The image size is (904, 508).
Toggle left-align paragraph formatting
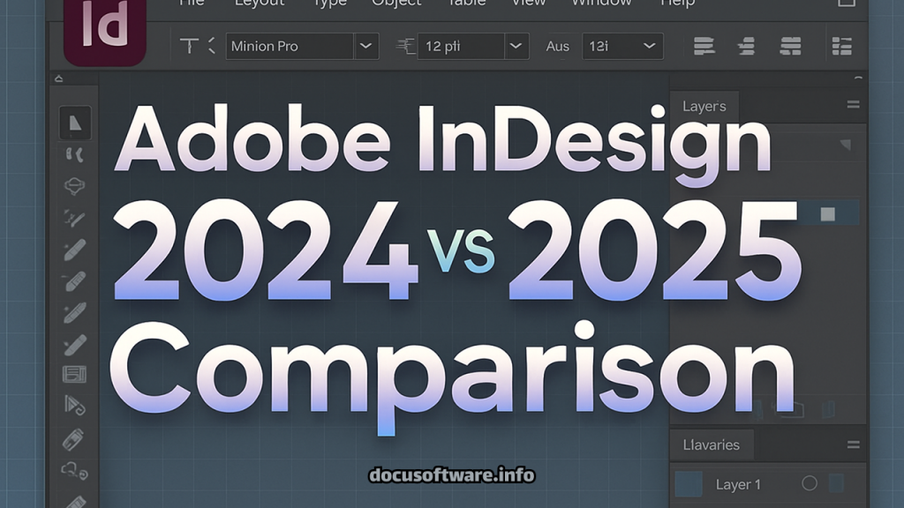pos(704,46)
